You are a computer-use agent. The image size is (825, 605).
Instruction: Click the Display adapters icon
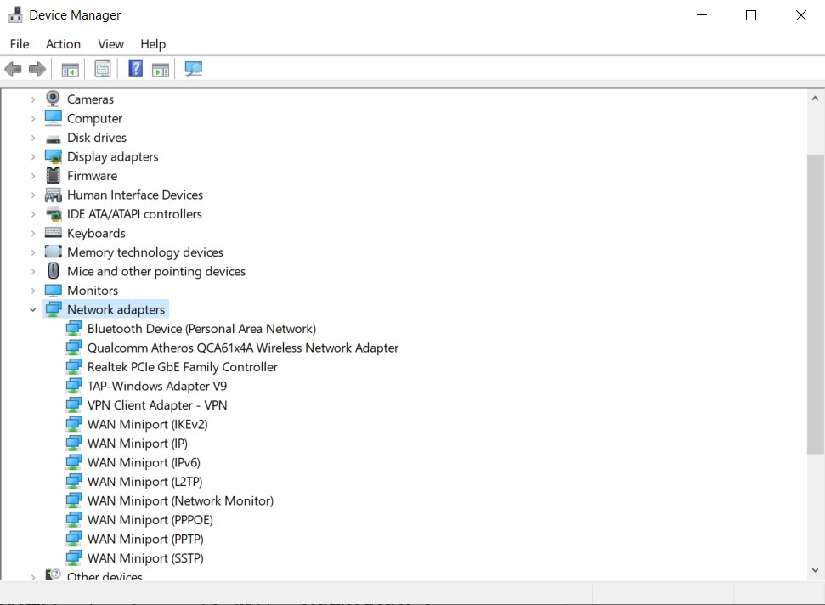click(54, 157)
